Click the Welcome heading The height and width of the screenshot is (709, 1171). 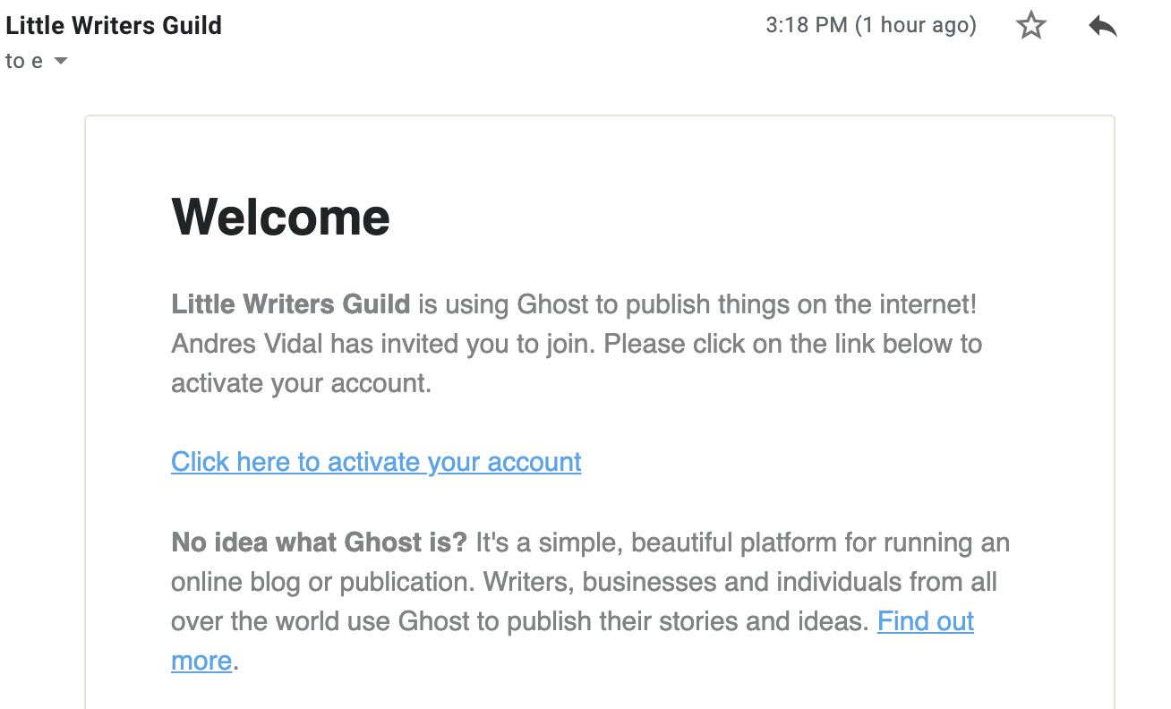click(280, 217)
